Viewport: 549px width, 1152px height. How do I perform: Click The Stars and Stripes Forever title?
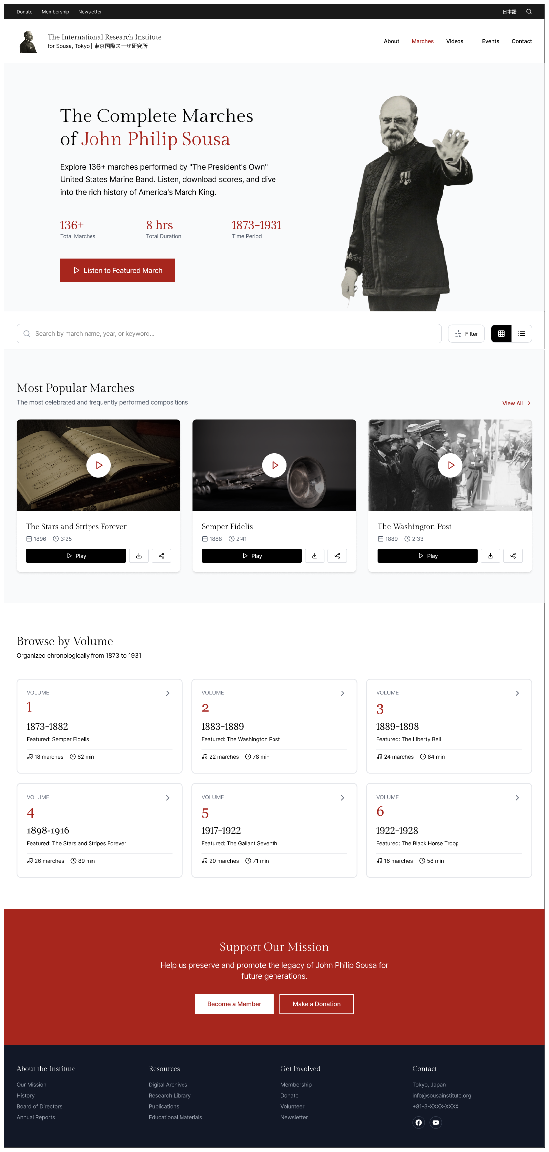point(77,527)
